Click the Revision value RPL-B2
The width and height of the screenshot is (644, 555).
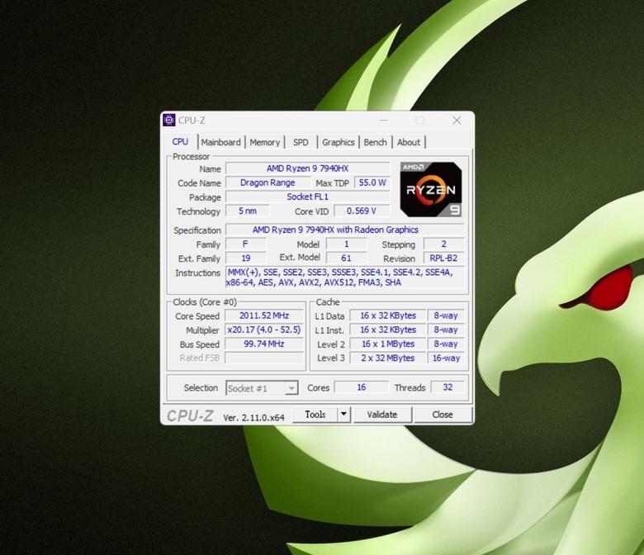pyautogui.click(x=443, y=258)
